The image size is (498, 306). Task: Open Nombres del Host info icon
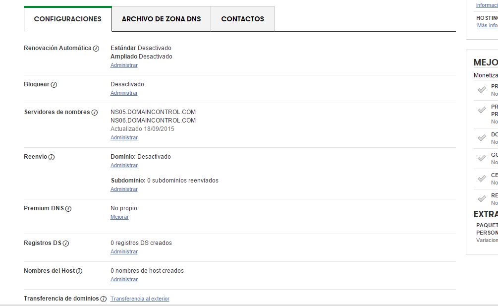click(79, 271)
